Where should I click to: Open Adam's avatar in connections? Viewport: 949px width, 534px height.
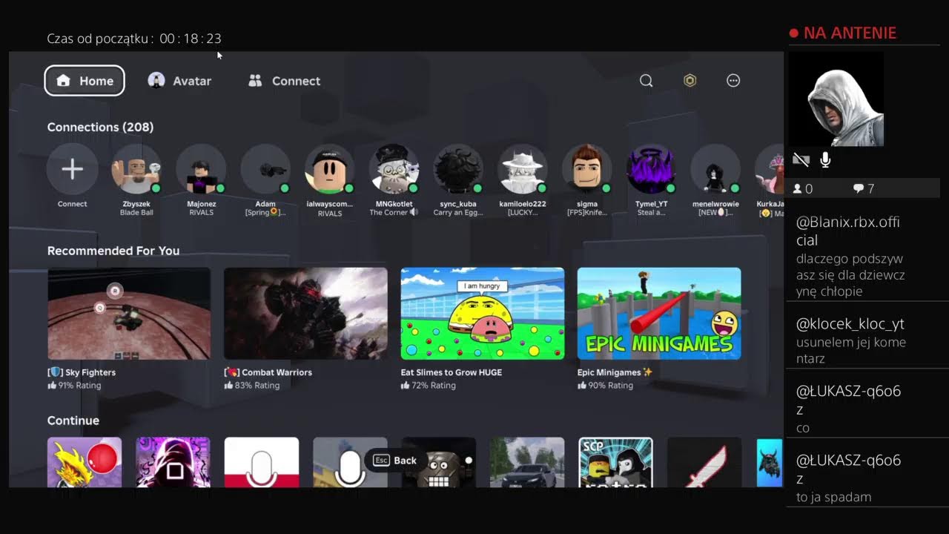(265, 169)
